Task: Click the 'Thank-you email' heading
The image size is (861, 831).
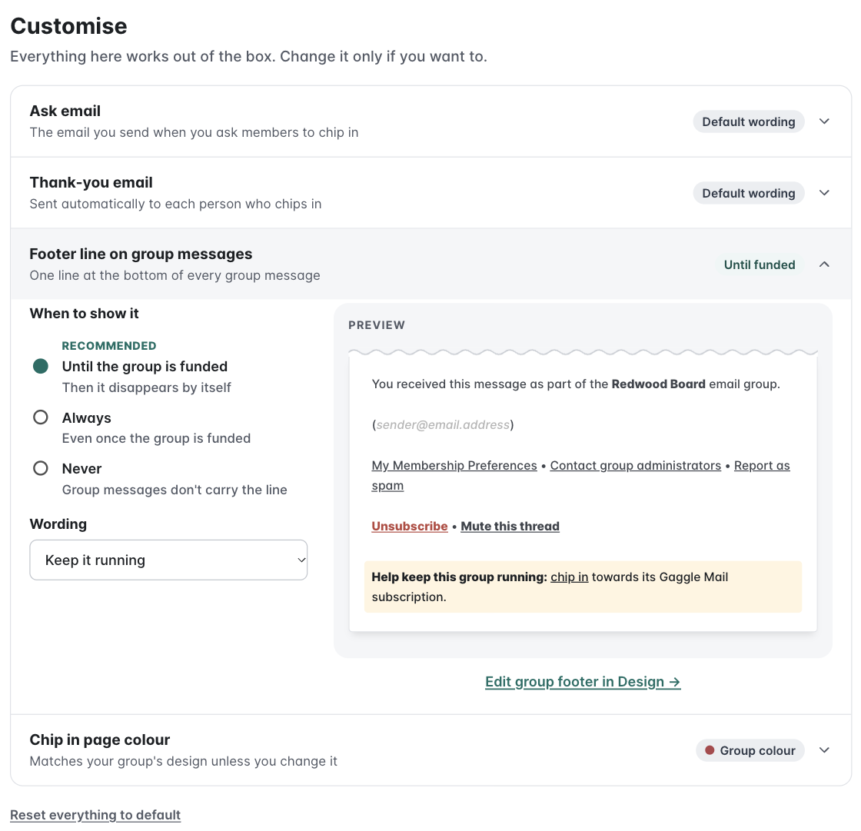Action: 91,182
